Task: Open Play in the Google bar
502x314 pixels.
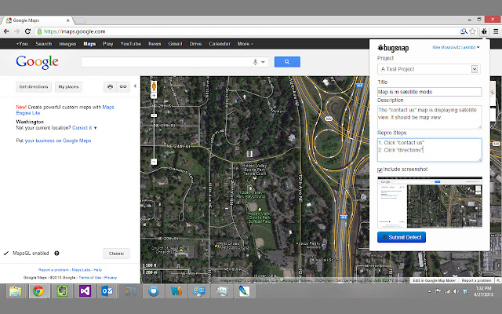Action: tap(108, 44)
